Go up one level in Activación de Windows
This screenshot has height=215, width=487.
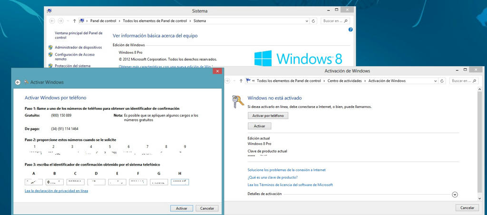tap(241, 81)
